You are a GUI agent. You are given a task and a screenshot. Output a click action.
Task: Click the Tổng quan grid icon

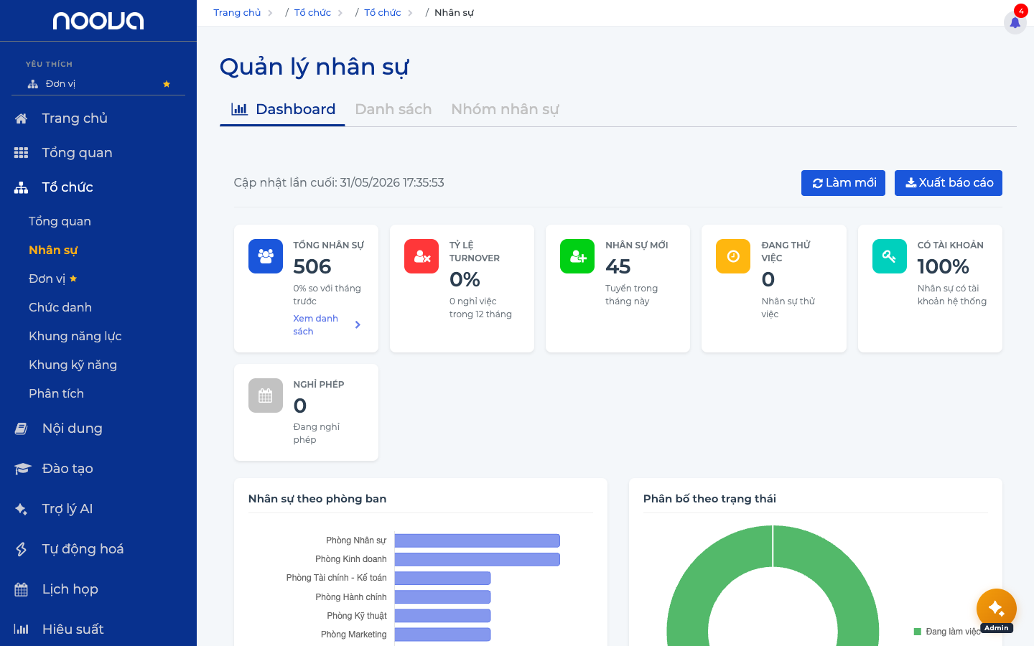click(22, 153)
